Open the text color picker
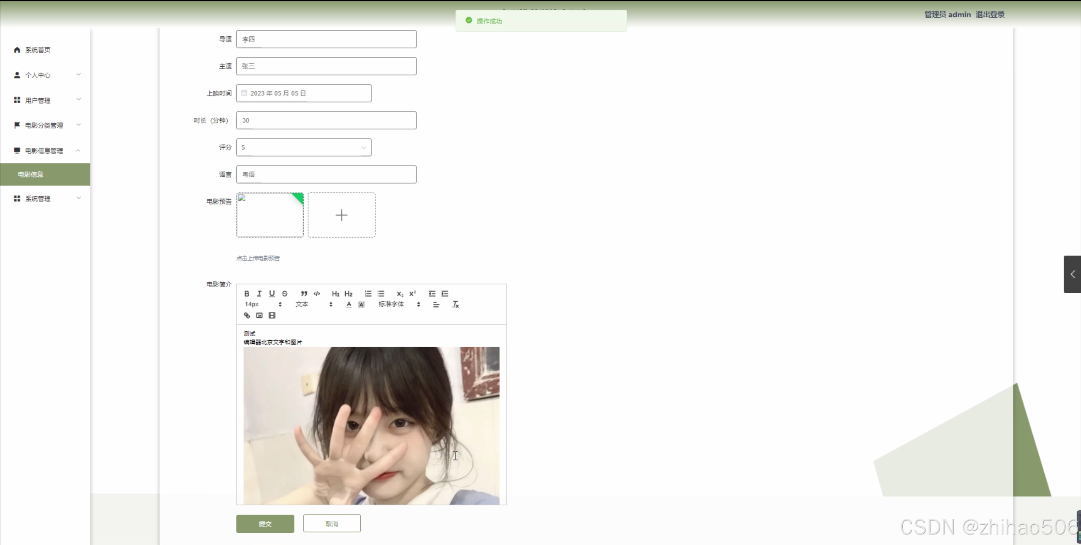Screen dimensions: 1081x545 tap(349, 304)
